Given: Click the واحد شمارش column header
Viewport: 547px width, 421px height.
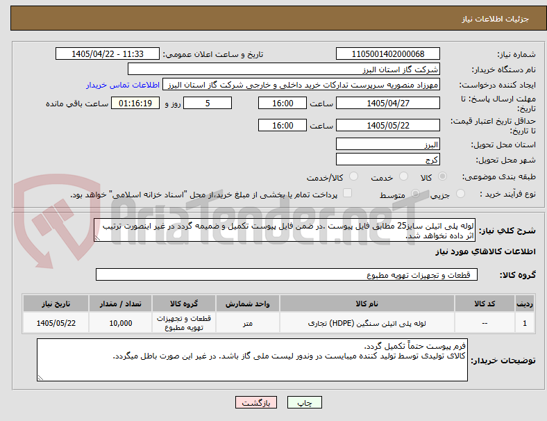Looking at the screenshot, I should point(248,304).
